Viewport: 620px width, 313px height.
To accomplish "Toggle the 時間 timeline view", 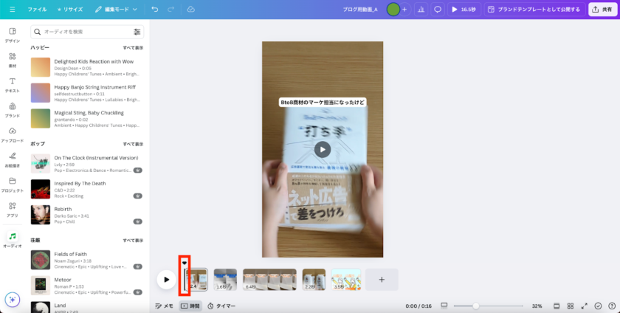I will click(x=190, y=306).
